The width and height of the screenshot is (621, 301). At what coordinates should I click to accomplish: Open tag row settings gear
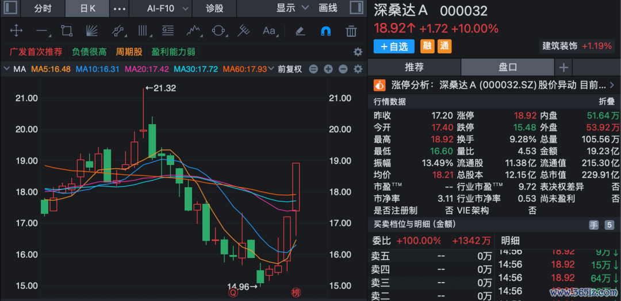pyautogui.click(x=358, y=52)
